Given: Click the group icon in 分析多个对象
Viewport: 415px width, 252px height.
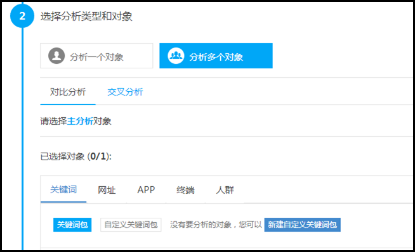Looking at the screenshot, I should pos(176,56).
